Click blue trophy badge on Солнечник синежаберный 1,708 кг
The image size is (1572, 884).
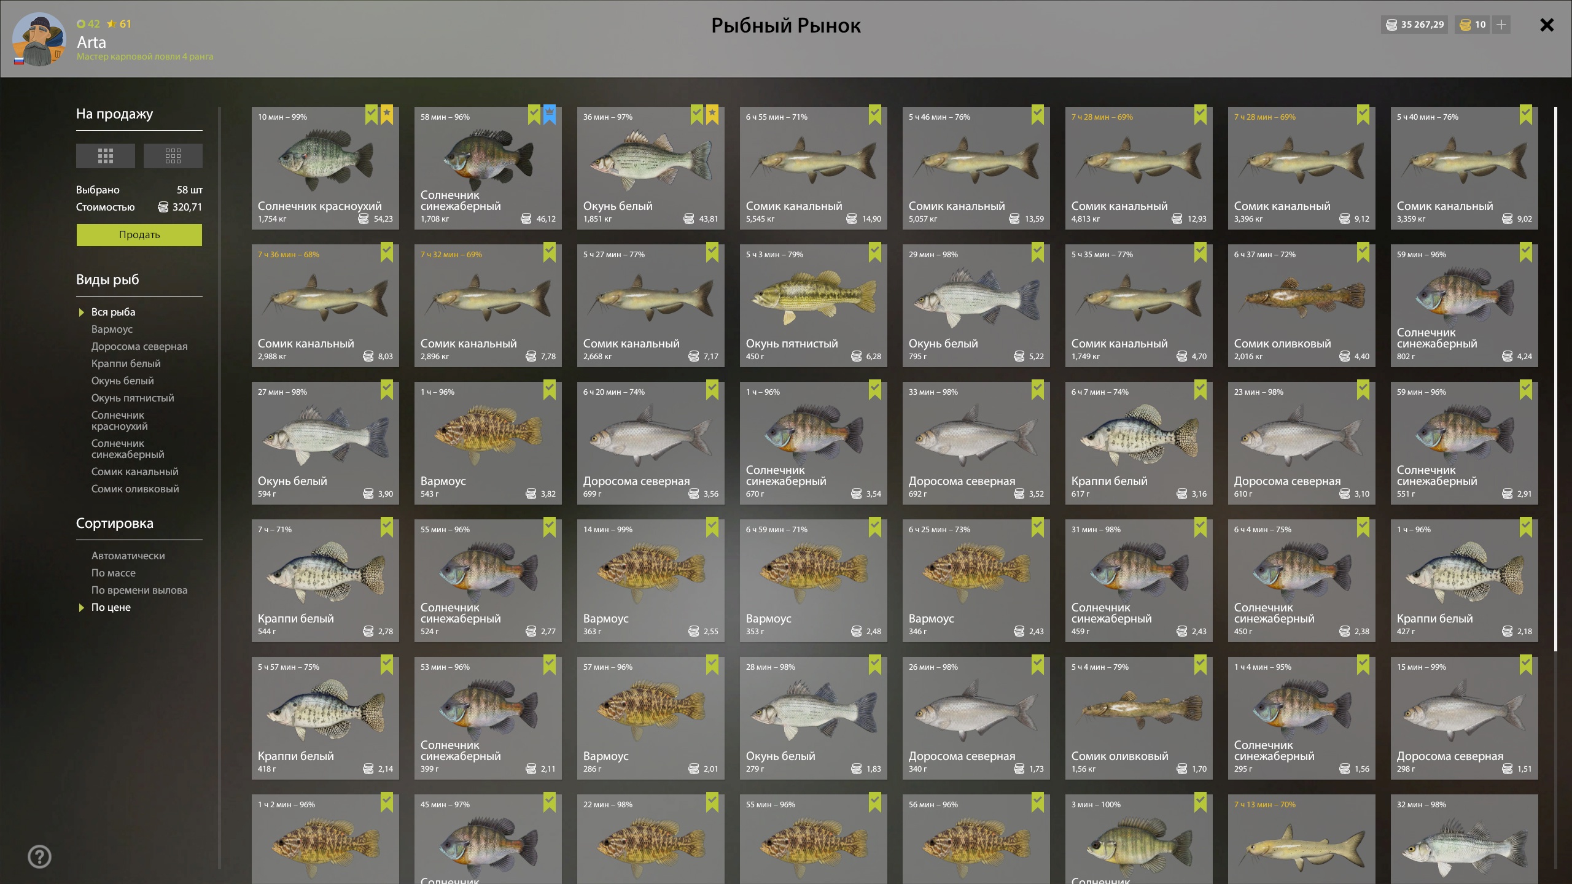click(550, 115)
